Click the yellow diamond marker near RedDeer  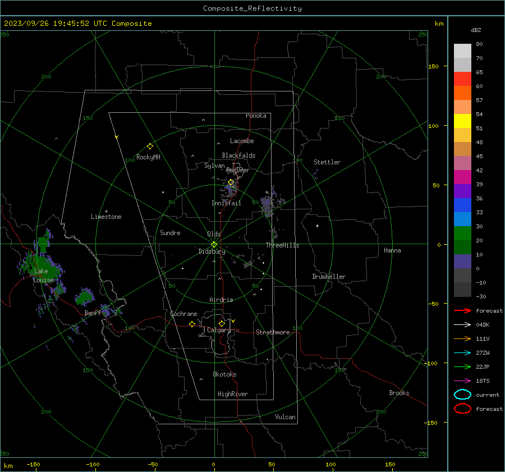click(231, 182)
